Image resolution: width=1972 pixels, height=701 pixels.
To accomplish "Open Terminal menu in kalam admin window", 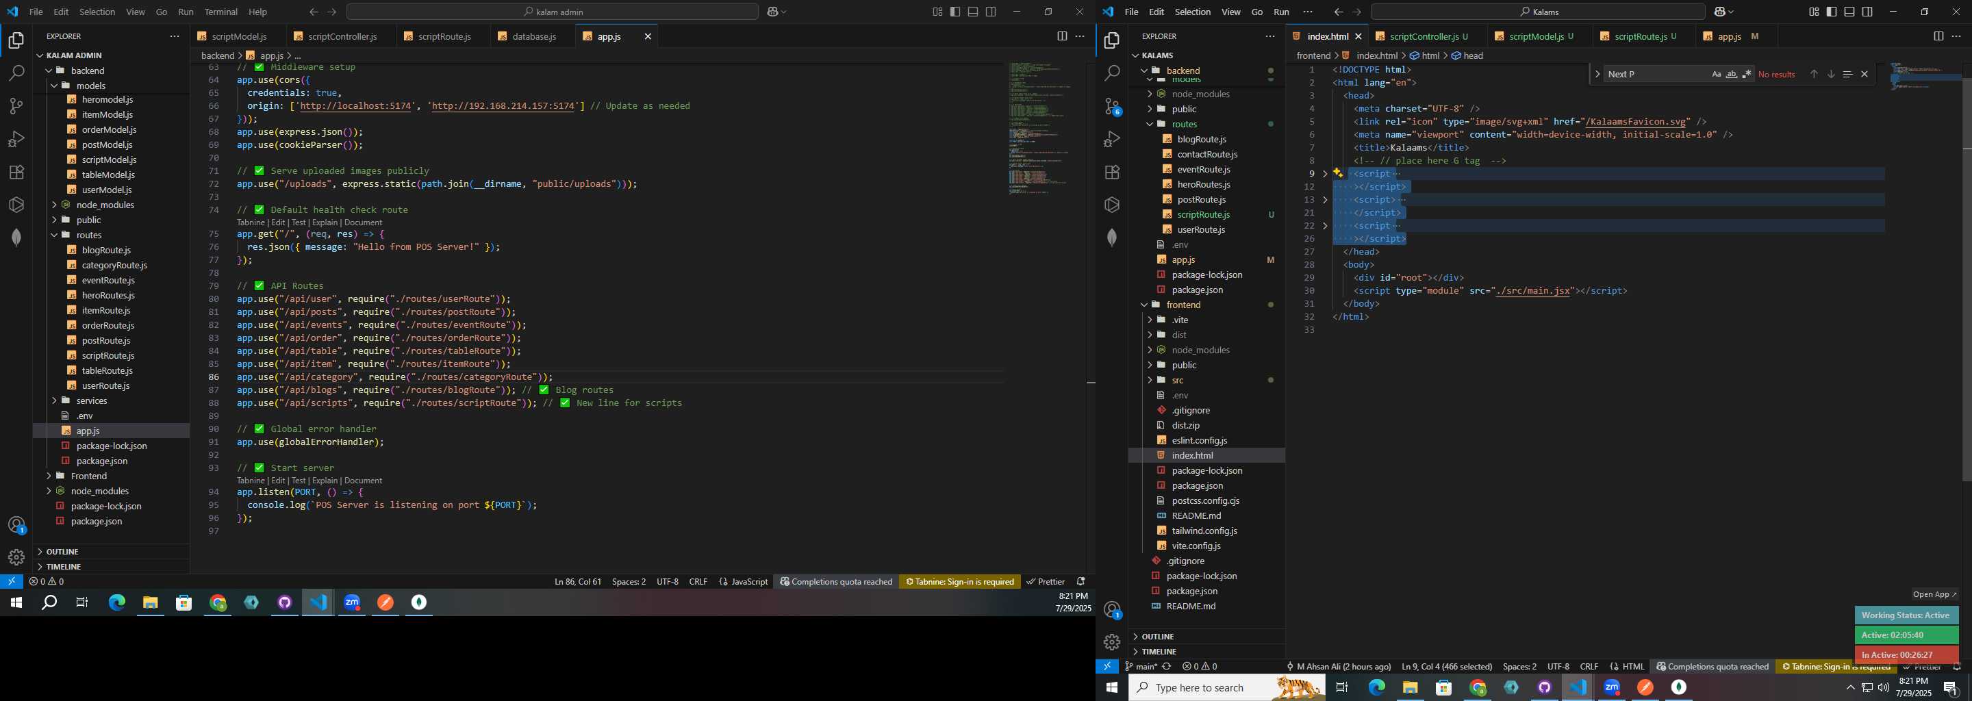I will (220, 12).
